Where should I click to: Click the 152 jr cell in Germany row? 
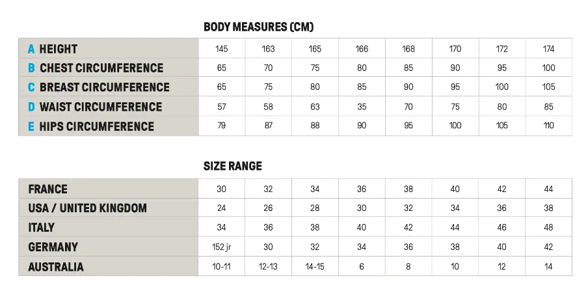coord(222,247)
